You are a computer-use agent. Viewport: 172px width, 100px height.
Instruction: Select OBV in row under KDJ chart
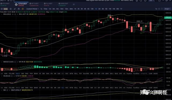point(43,88)
